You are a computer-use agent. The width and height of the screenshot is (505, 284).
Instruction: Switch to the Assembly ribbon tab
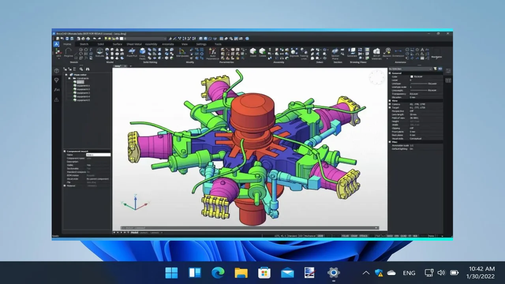pos(151,44)
